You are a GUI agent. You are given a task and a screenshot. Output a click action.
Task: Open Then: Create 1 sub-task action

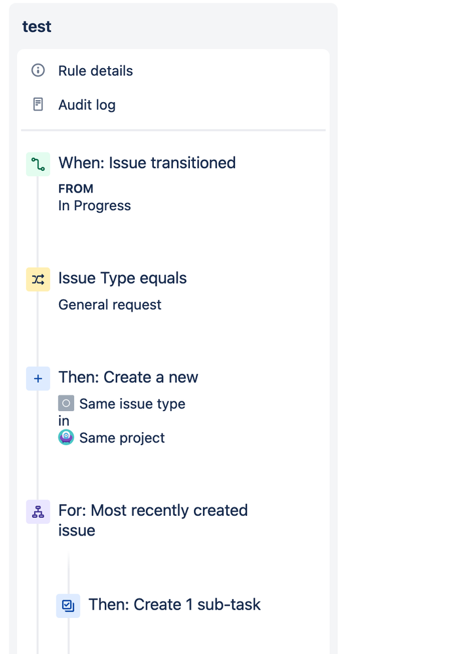click(174, 604)
